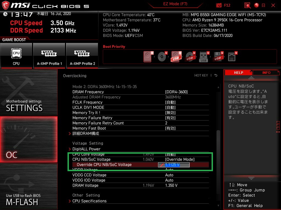
Task: Change the Memory Try It ! setting
Action: (x=170, y=112)
